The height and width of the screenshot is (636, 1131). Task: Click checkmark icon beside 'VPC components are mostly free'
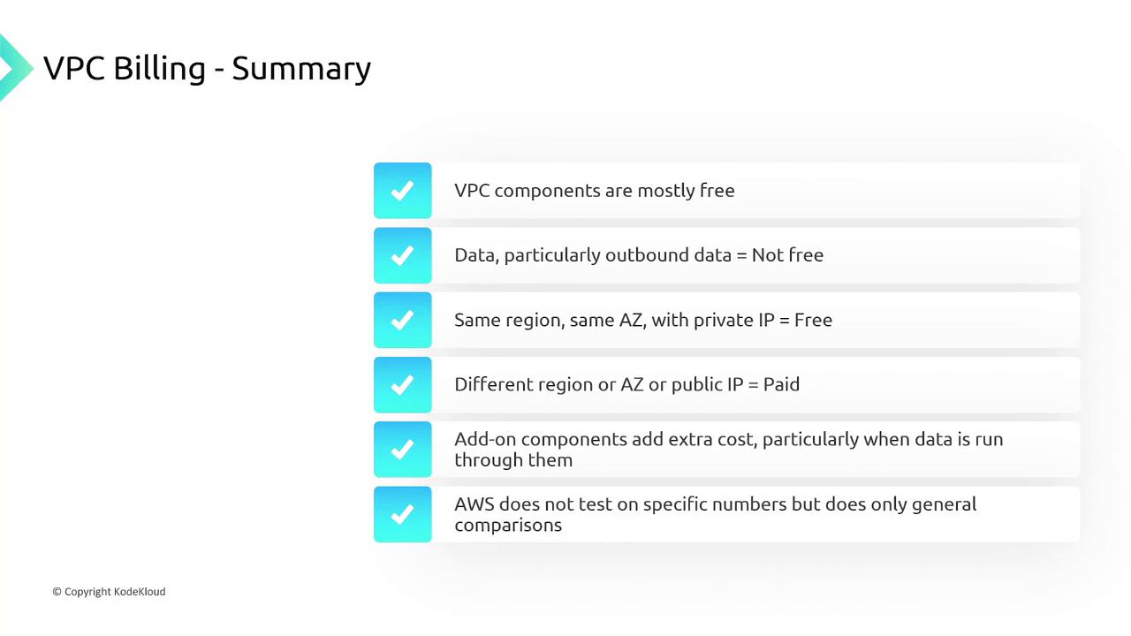point(402,190)
